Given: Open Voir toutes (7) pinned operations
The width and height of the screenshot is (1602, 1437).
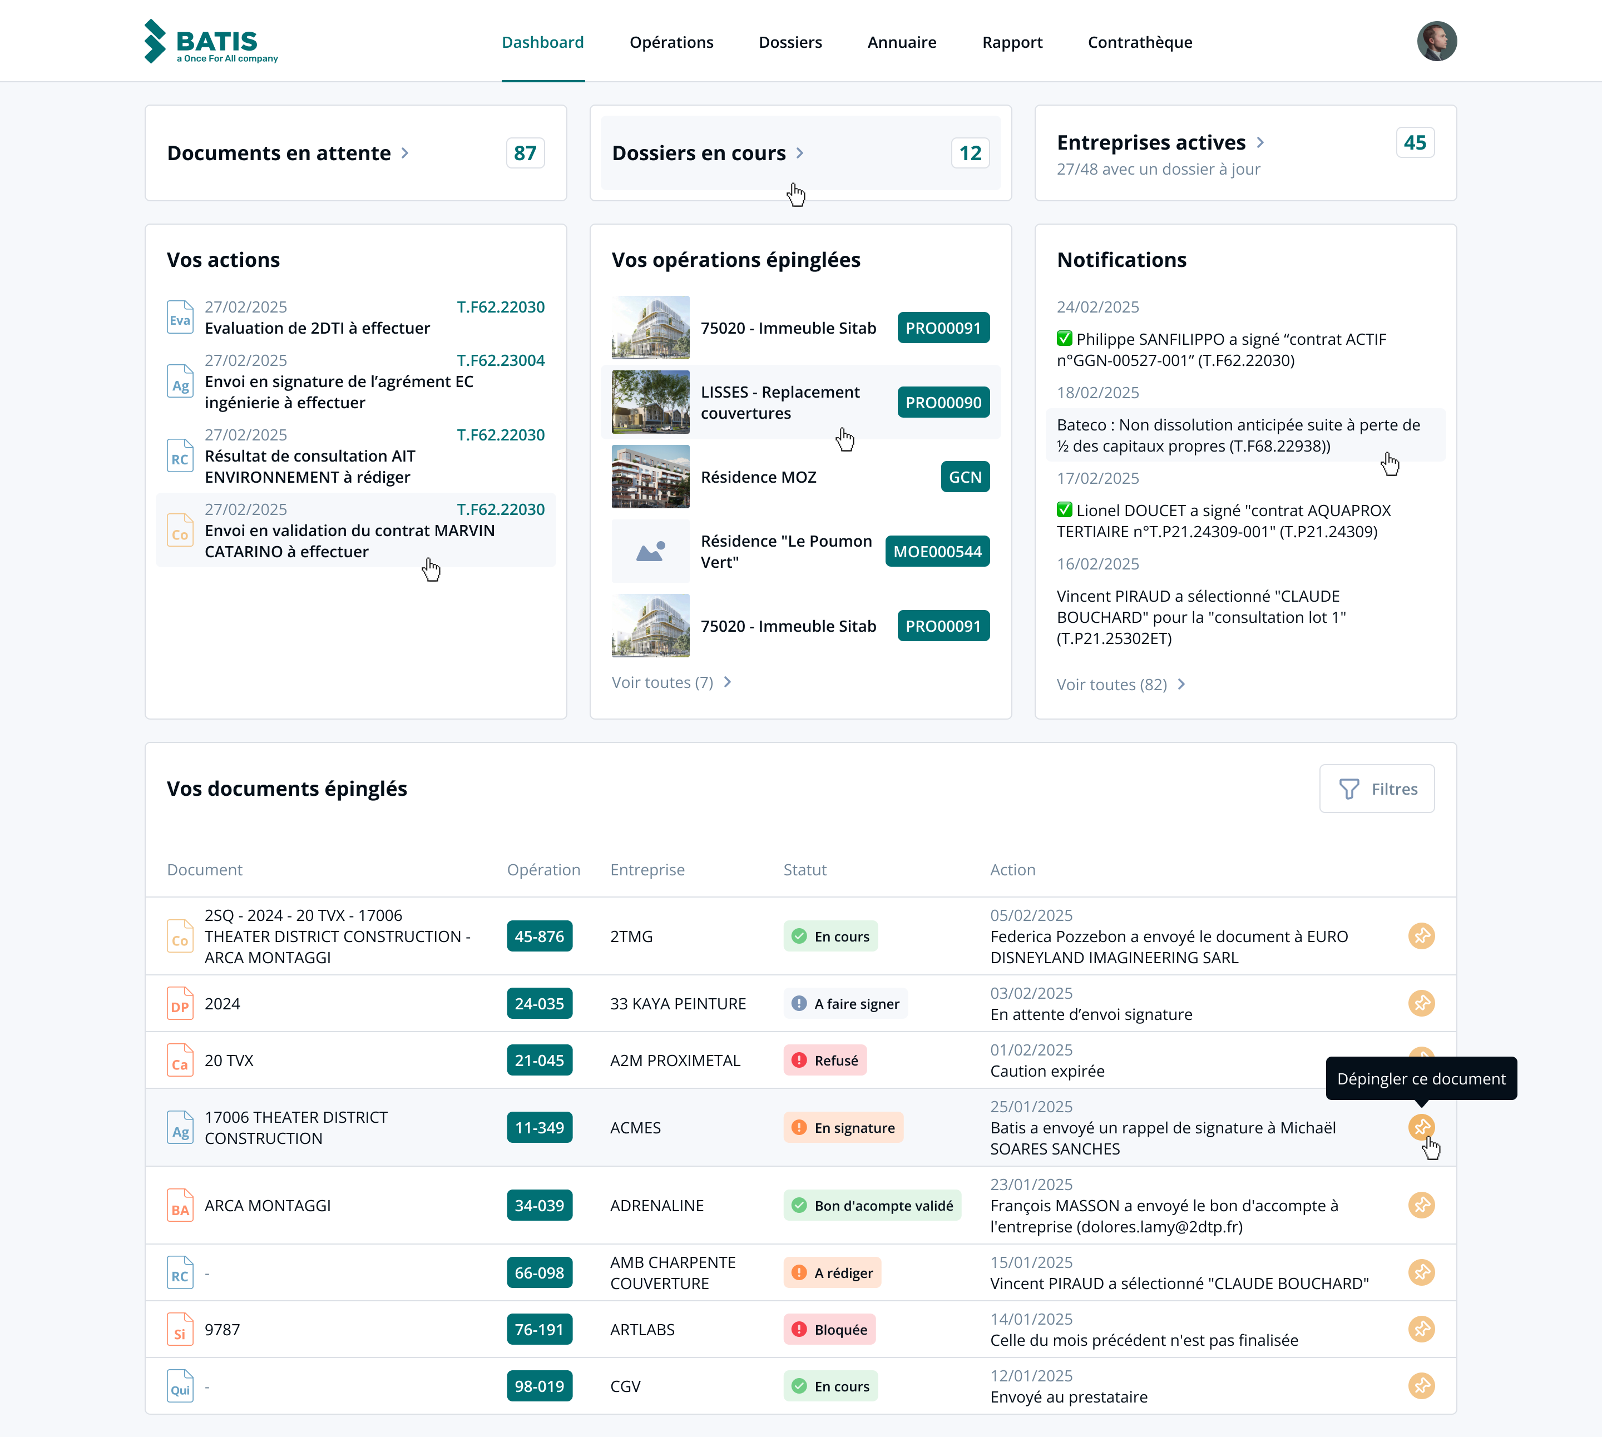Looking at the screenshot, I should tap(671, 682).
